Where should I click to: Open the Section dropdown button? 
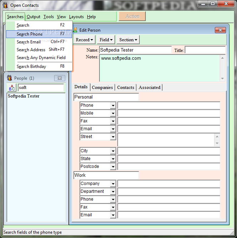point(128,40)
